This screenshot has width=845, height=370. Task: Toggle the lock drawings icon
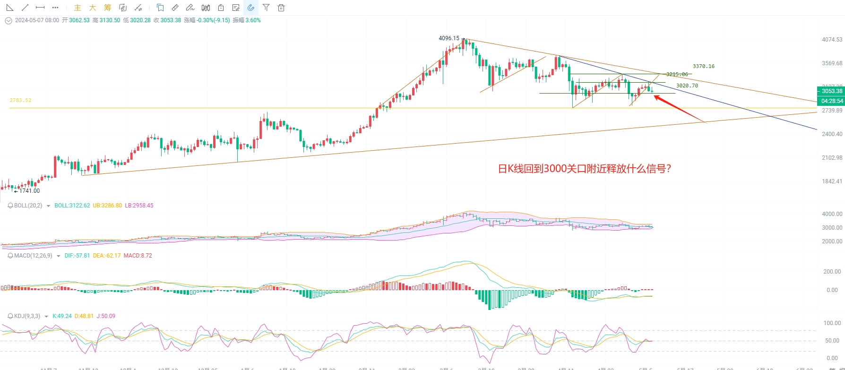[221, 8]
